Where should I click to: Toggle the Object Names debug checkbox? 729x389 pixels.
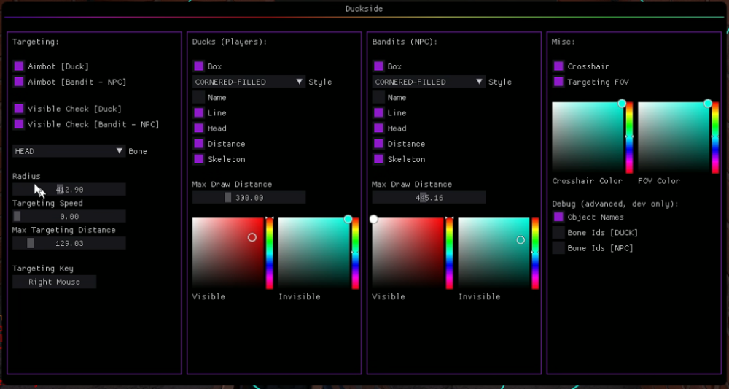(558, 217)
